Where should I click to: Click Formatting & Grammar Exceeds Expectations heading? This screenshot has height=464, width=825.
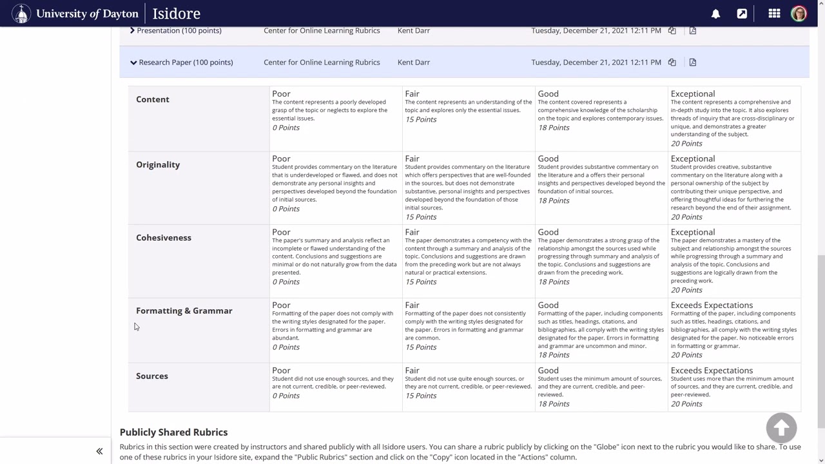coord(712,305)
